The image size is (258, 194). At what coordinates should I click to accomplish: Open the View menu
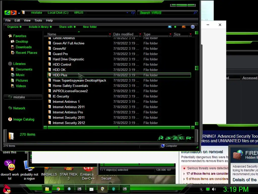(x=27, y=20)
